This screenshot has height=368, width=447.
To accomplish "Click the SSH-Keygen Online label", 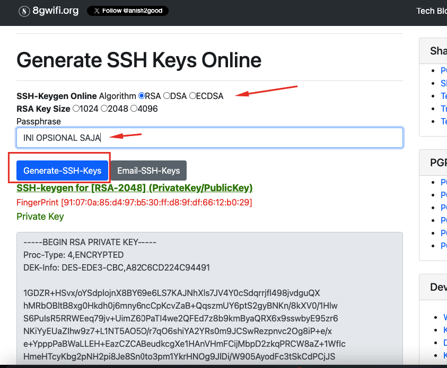I will pos(57,96).
